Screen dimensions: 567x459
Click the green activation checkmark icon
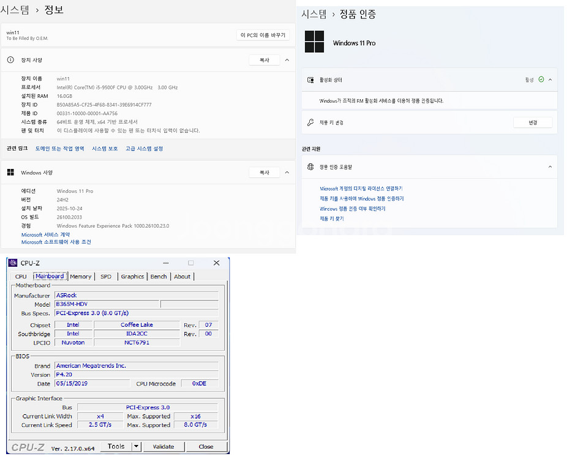[541, 80]
